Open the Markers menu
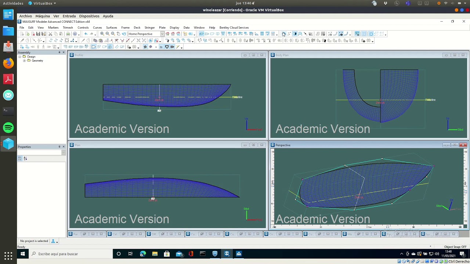The width and height of the screenshot is (470, 264). (x=53, y=27)
